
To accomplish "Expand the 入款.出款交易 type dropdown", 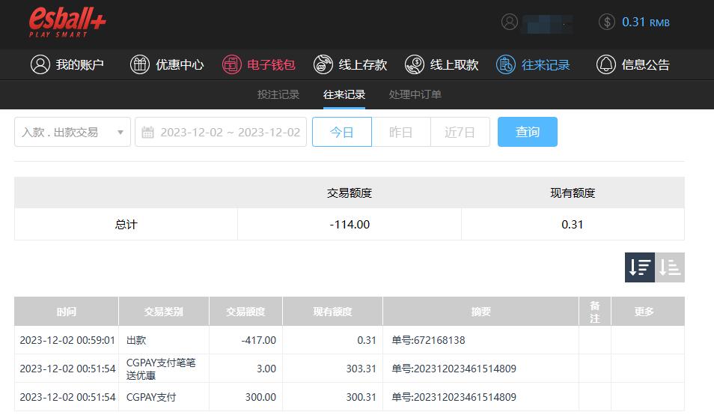I will point(73,132).
